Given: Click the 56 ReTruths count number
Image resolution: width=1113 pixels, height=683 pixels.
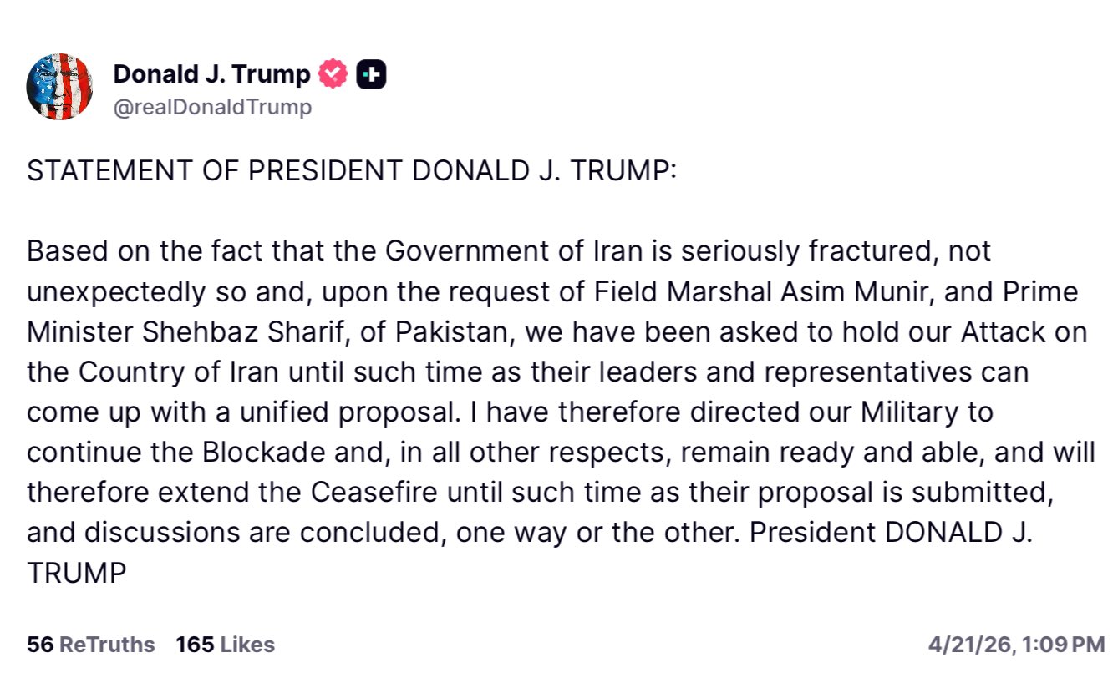Looking at the screenshot, I should 39,645.
